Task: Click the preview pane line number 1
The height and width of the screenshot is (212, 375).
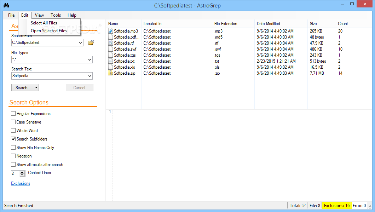Action: pyautogui.click(x=110, y=112)
